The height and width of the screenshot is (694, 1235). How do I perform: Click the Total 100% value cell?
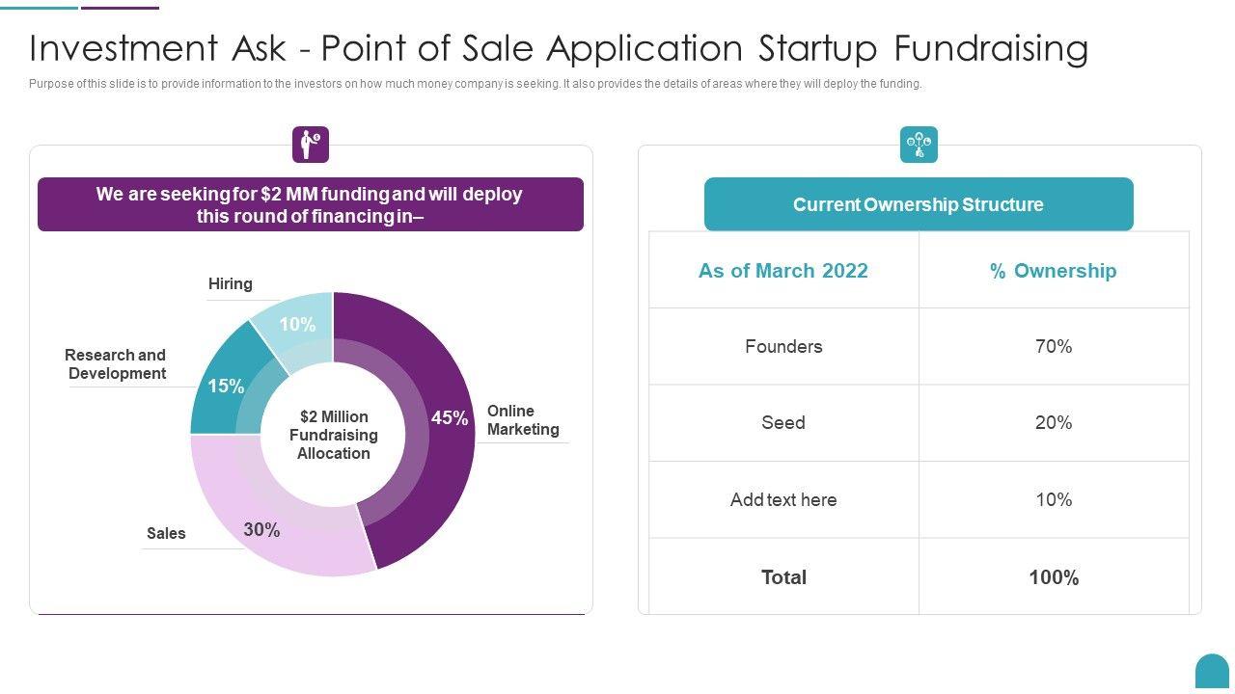point(1054,577)
